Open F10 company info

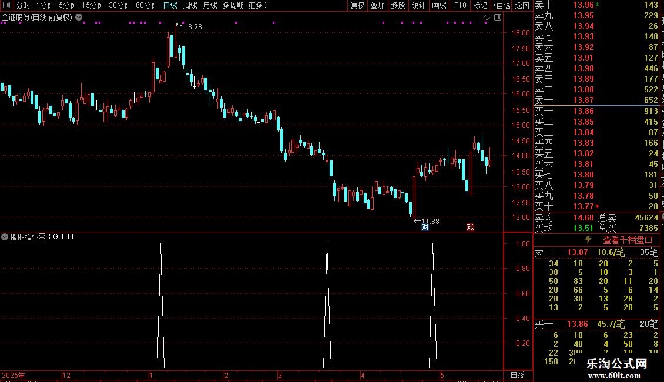(x=460, y=5)
